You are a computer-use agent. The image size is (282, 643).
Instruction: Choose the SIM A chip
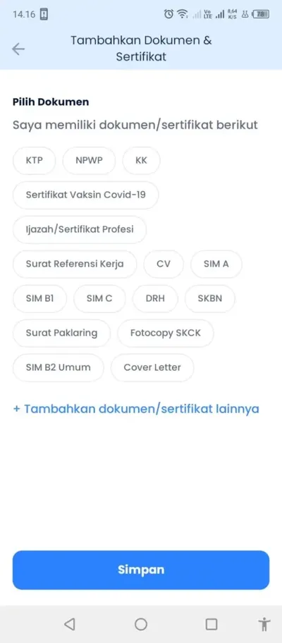click(x=216, y=264)
